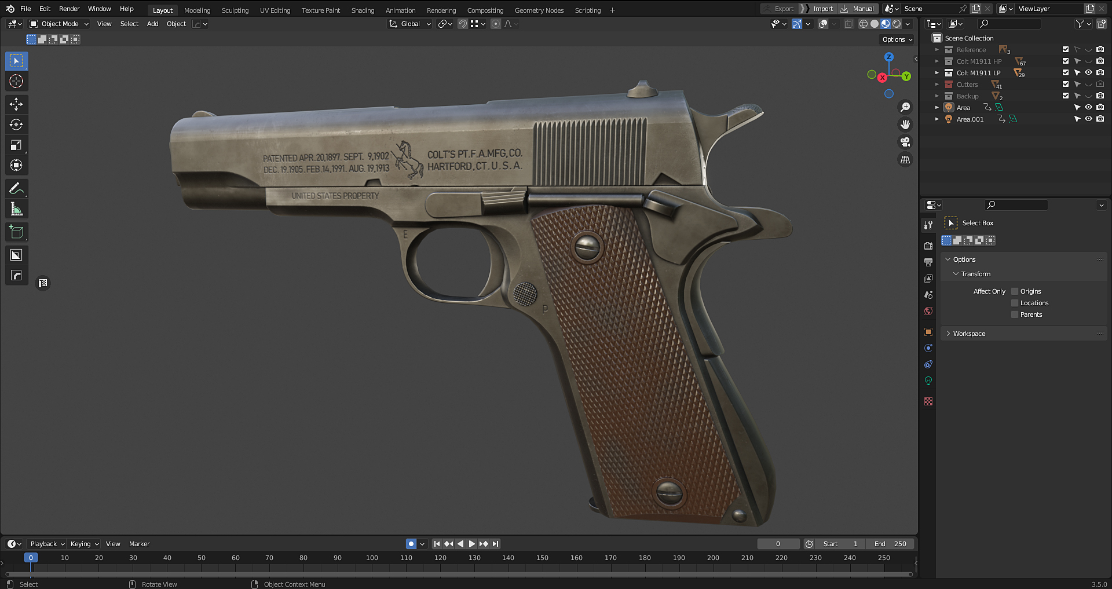1112x589 pixels.
Task: Expand the Colt M1911 LP collection
Action: click(x=937, y=72)
